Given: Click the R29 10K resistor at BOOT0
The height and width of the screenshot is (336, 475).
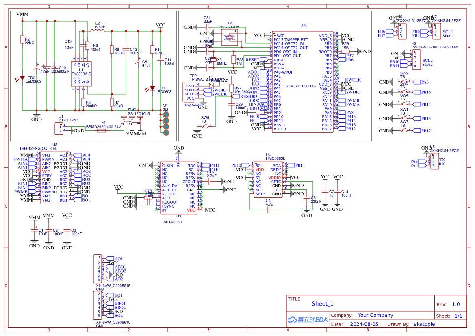Looking at the screenshot, I should 345,52.
